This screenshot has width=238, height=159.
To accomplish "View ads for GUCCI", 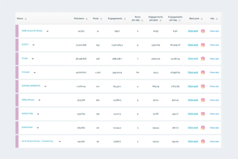I will point(214,45).
